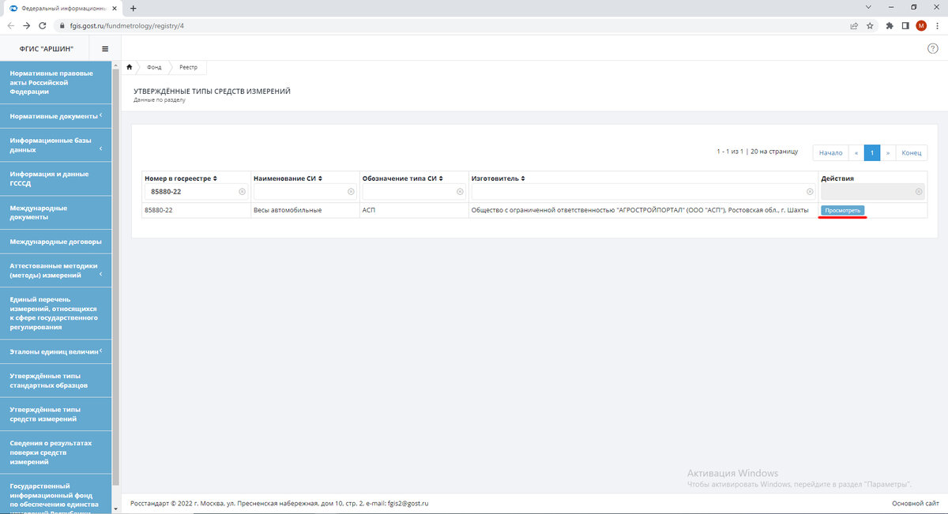Click the Просмотреть button
948x514 pixels.
pyautogui.click(x=842, y=210)
